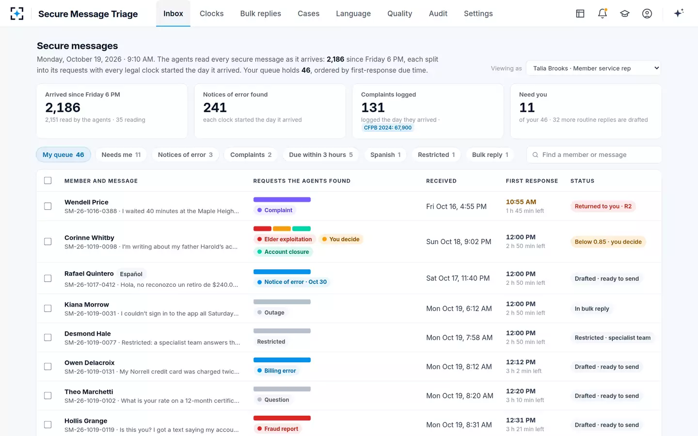Click the Fraud report tag for Hollis Grange
Image resolution: width=698 pixels, height=436 pixels.
tap(278, 429)
